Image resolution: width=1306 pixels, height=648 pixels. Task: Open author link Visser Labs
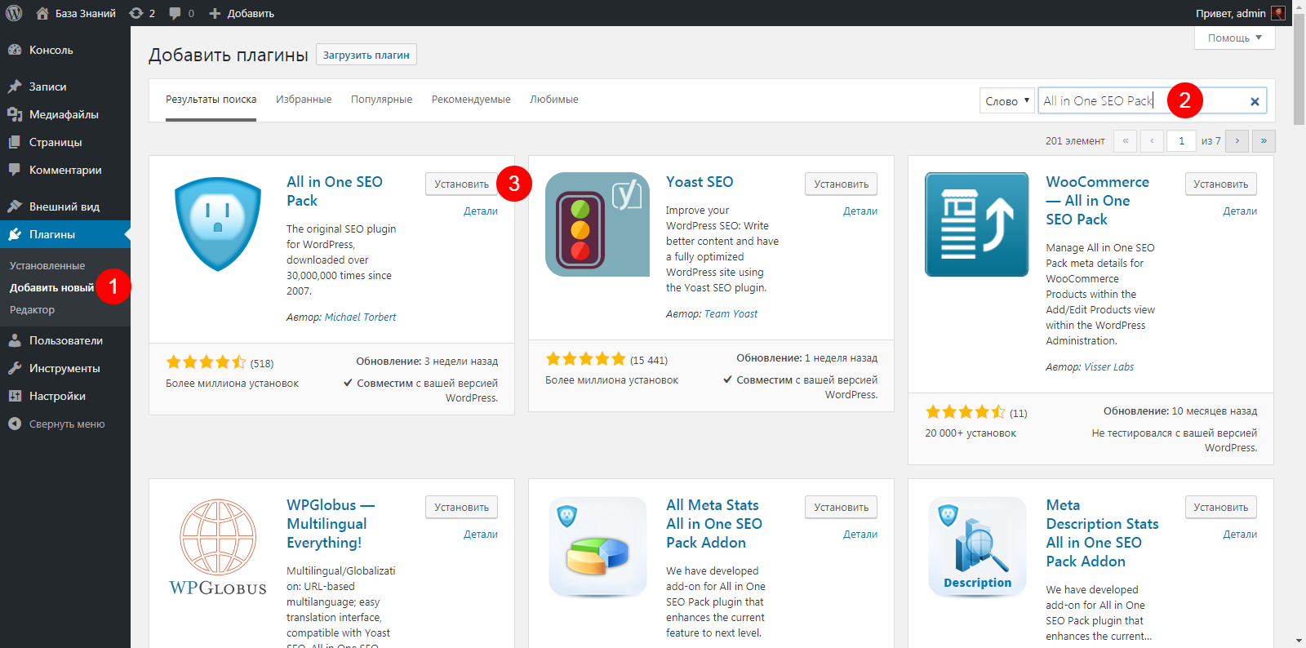1108,367
